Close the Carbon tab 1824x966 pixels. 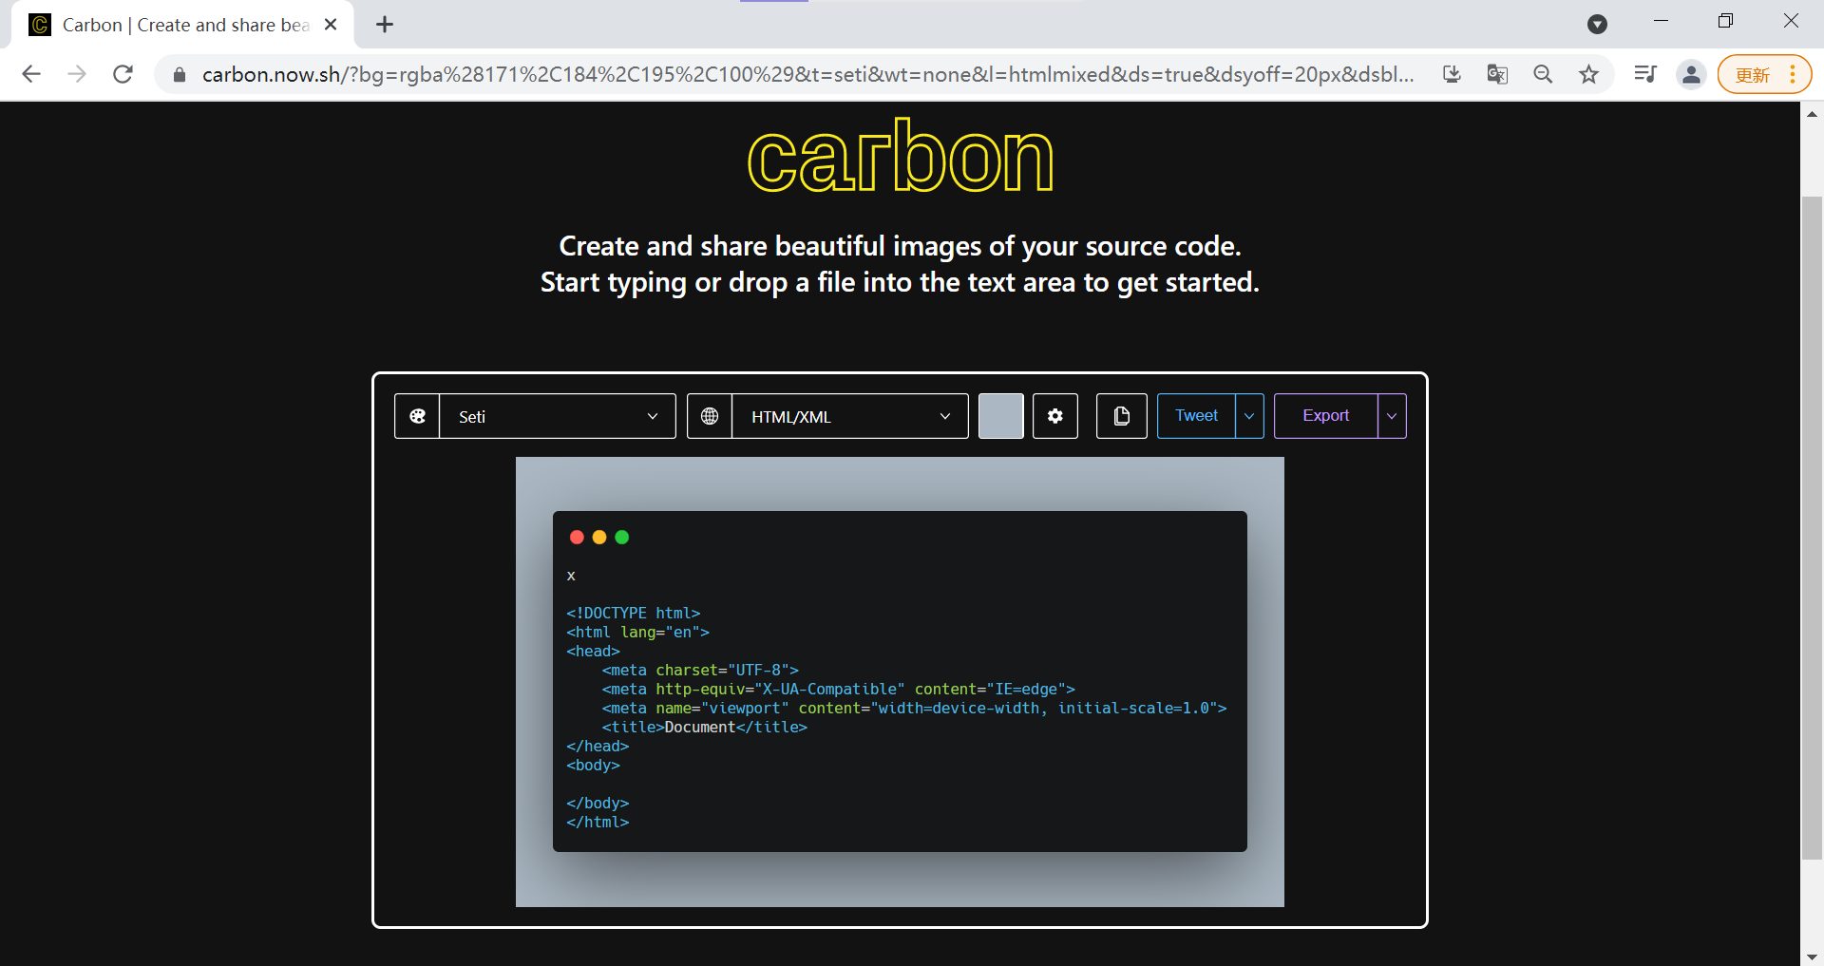331,25
